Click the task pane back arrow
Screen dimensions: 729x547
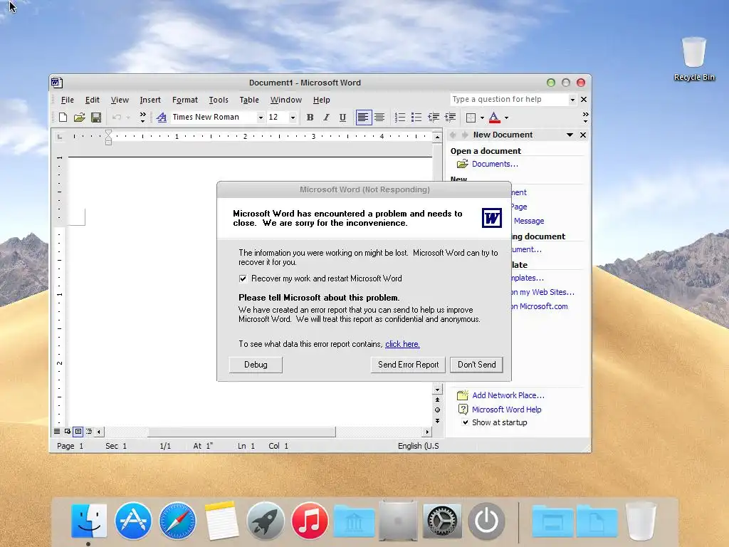[453, 135]
